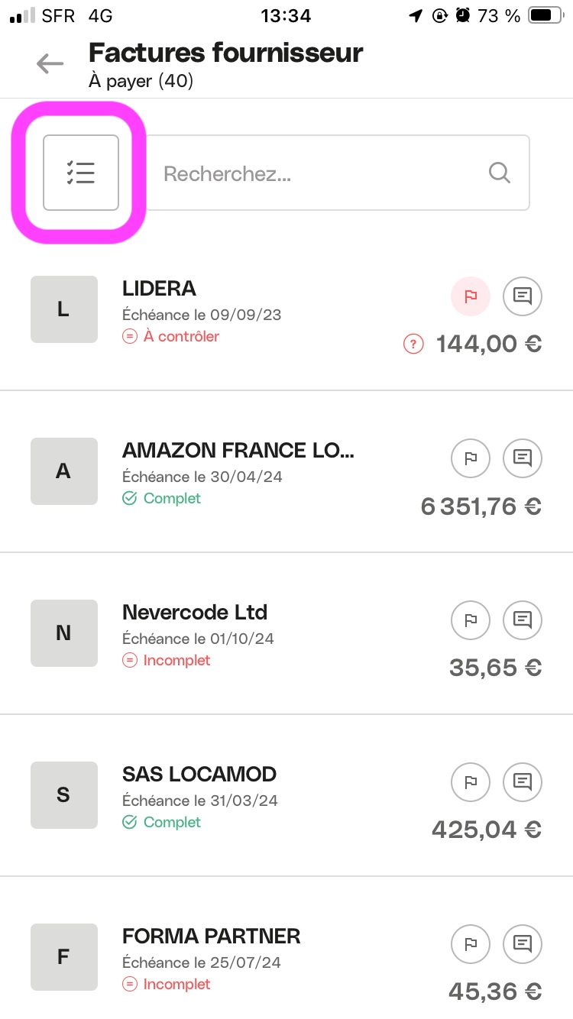Open comments for LIDERA invoice
Screen dimensions: 573x1019
tap(523, 296)
